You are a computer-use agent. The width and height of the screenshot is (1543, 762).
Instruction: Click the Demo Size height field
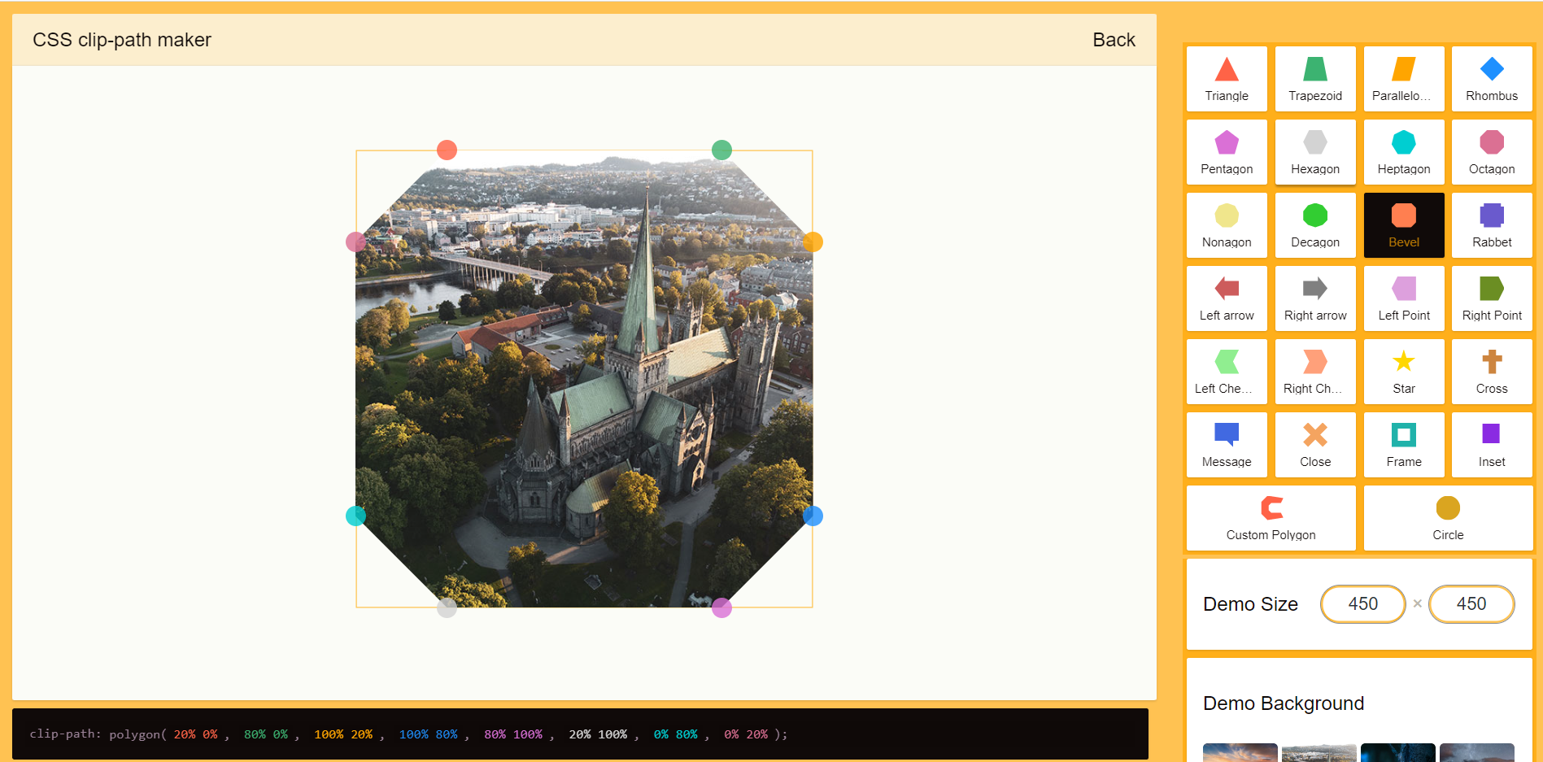point(1471,604)
